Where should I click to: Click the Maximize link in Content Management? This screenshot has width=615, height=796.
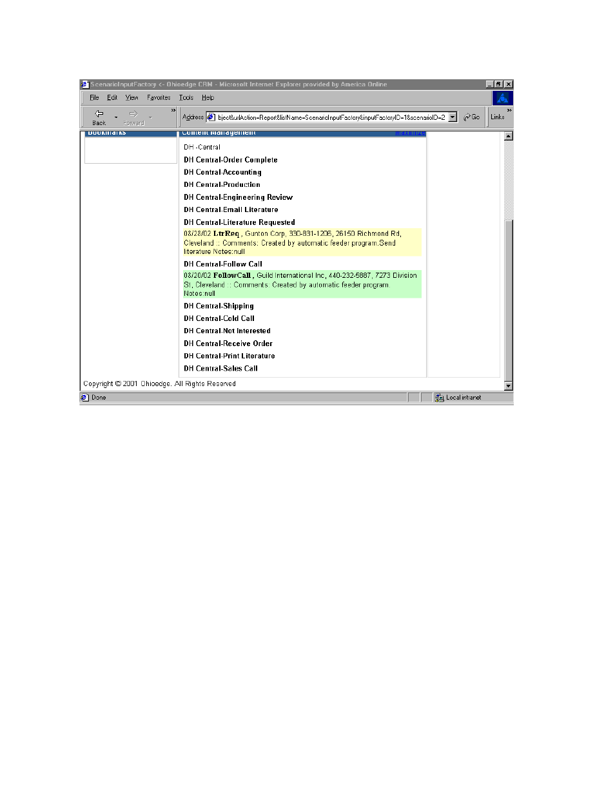pyautogui.click(x=410, y=133)
